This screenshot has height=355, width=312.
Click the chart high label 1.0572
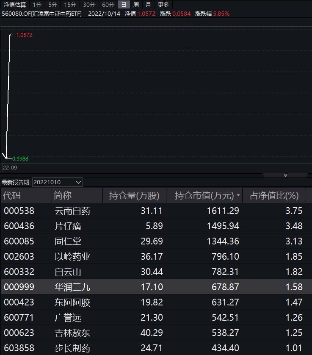click(x=24, y=35)
